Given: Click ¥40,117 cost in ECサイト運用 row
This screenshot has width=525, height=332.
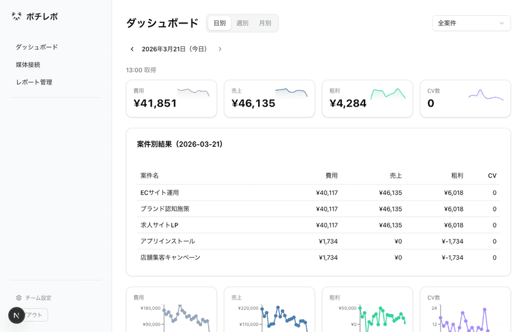Looking at the screenshot, I should point(327,193).
